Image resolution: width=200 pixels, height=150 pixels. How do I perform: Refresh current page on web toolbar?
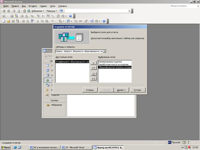click(19, 11)
